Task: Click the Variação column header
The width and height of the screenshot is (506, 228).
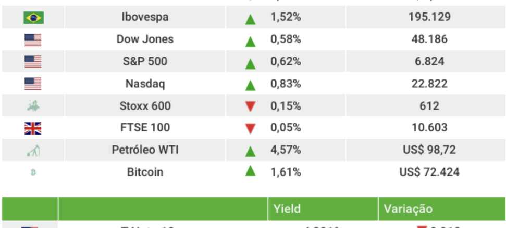Action: click(x=408, y=209)
